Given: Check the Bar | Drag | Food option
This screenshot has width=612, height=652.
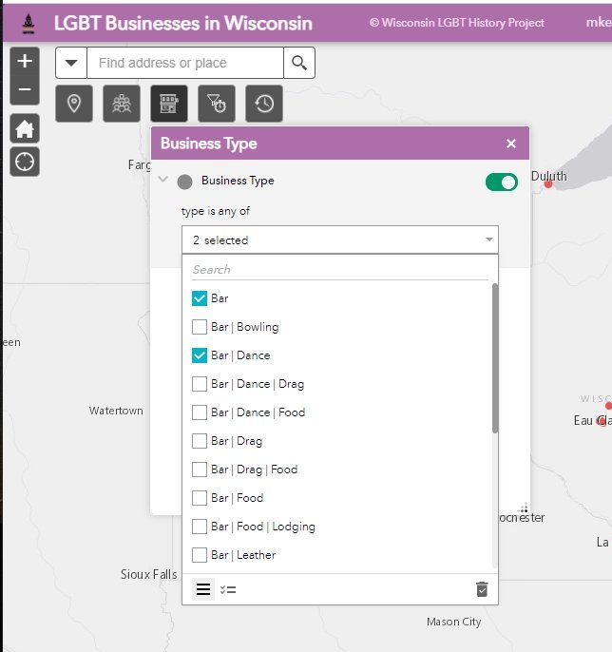Looking at the screenshot, I should coord(200,470).
